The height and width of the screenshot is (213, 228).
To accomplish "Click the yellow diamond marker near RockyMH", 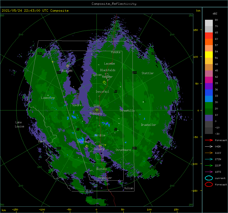I will point(68,66).
